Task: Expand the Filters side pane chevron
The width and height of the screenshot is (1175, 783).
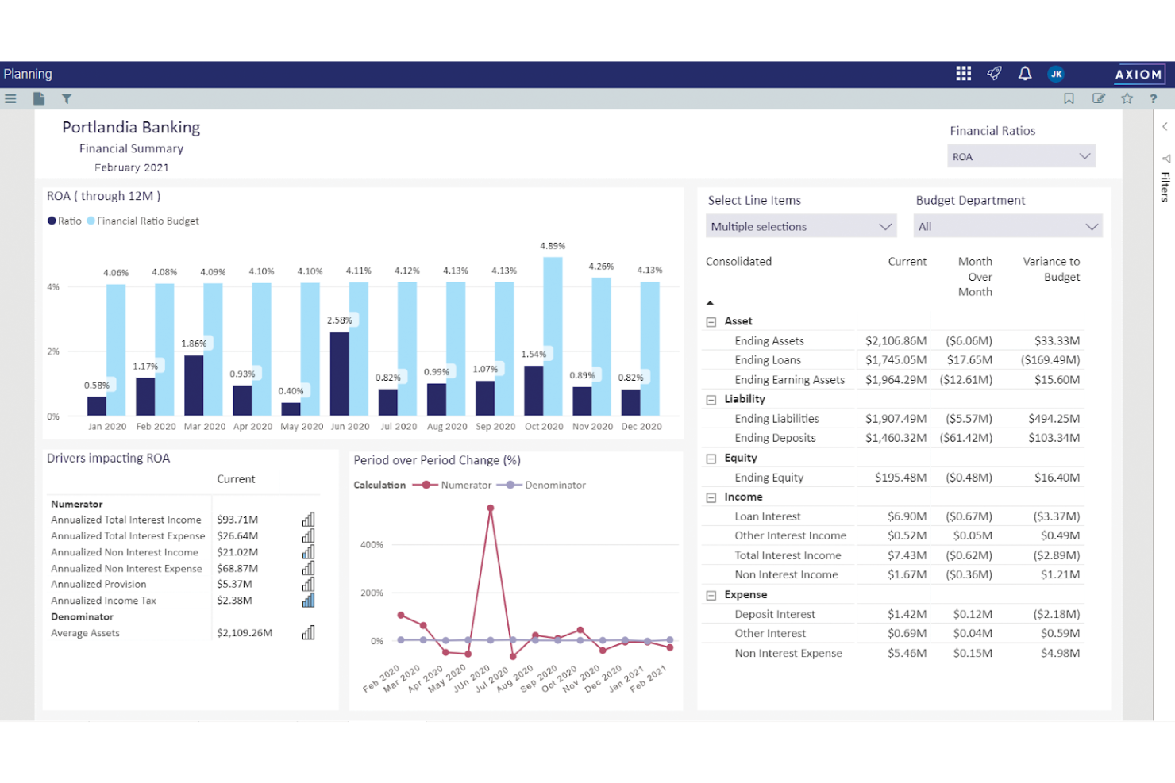Action: click(1165, 126)
